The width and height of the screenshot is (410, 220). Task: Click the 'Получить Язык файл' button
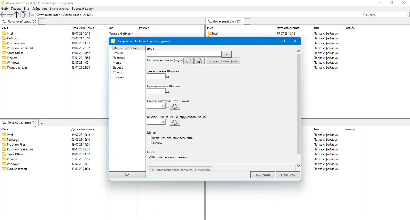[x=223, y=61]
